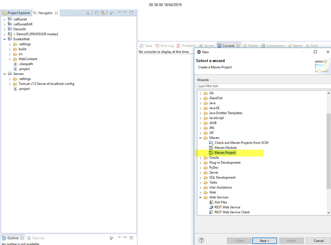
Task: Click the Collapse All icon in Navigator toolbar
Action: point(97,12)
